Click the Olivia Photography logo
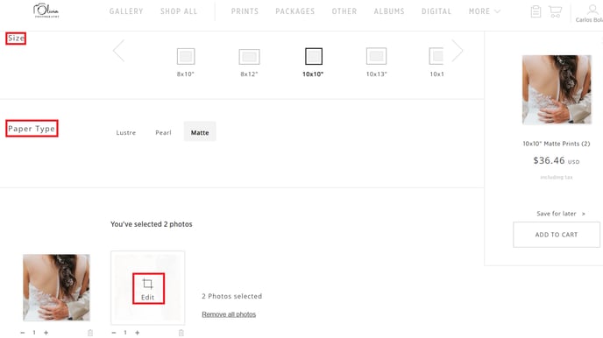The width and height of the screenshot is (603, 338). (x=46, y=11)
